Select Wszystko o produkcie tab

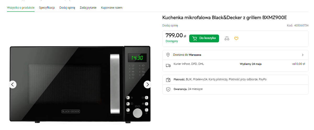click(21, 8)
